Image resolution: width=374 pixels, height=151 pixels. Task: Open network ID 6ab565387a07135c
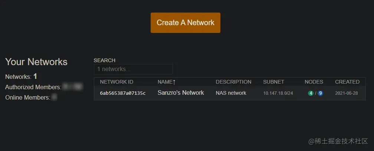coord(122,93)
